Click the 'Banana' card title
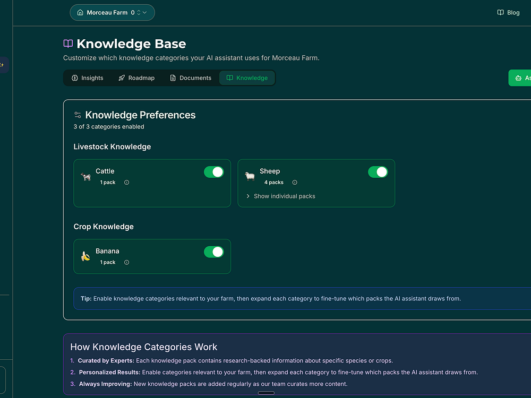This screenshot has width=531, height=398. [x=107, y=251]
